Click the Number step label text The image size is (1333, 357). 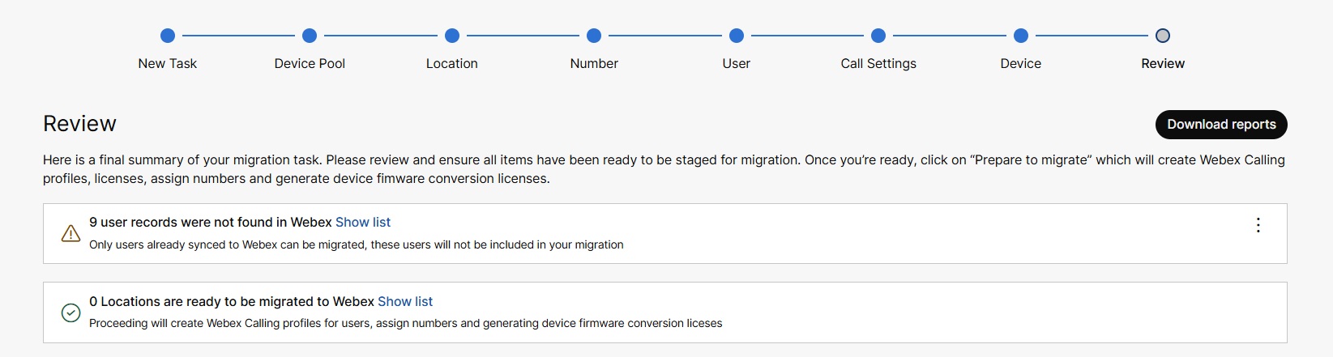(x=594, y=64)
